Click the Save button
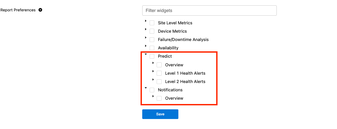337x129 pixels. 160,114
